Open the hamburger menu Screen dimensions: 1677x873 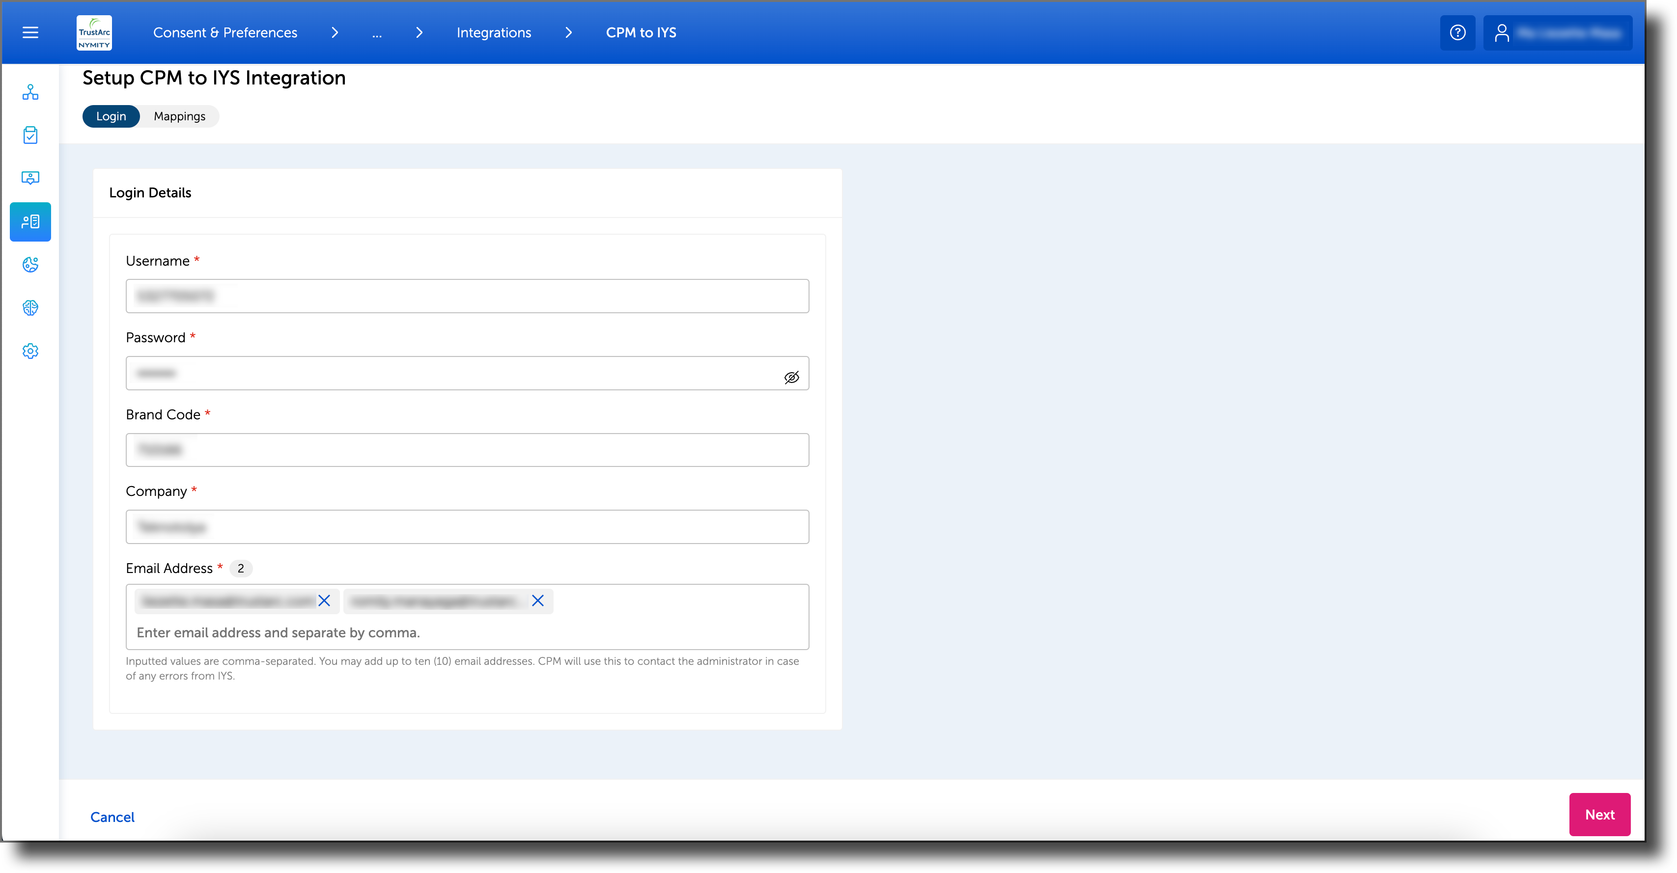pyautogui.click(x=29, y=32)
